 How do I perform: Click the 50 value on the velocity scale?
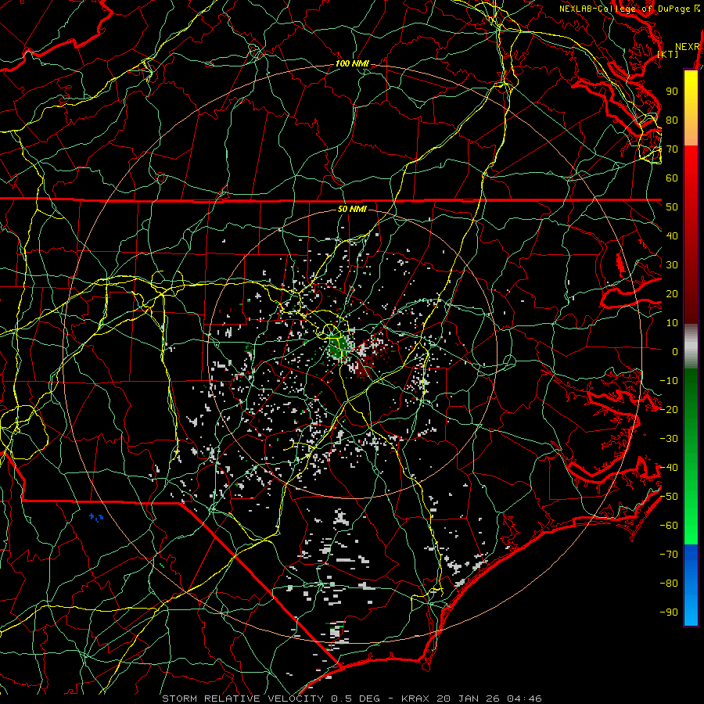click(672, 207)
